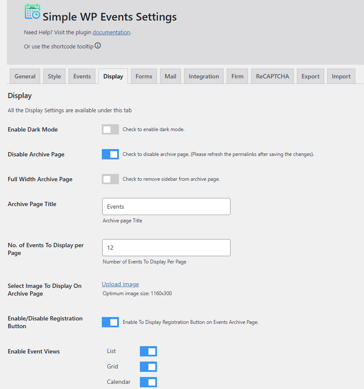Open the Events settings tab
The width and height of the screenshot is (364, 389).
[x=82, y=76]
